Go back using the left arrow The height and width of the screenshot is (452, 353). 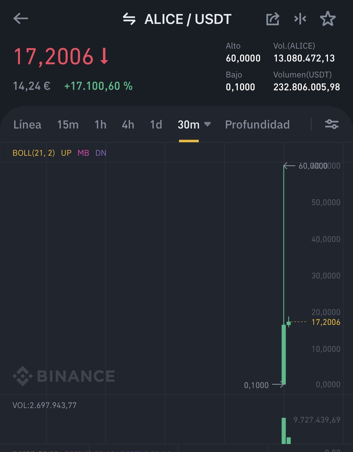pyautogui.click(x=21, y=19)
